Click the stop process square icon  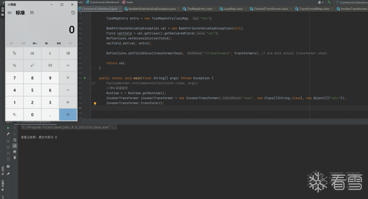click(8, 141)
